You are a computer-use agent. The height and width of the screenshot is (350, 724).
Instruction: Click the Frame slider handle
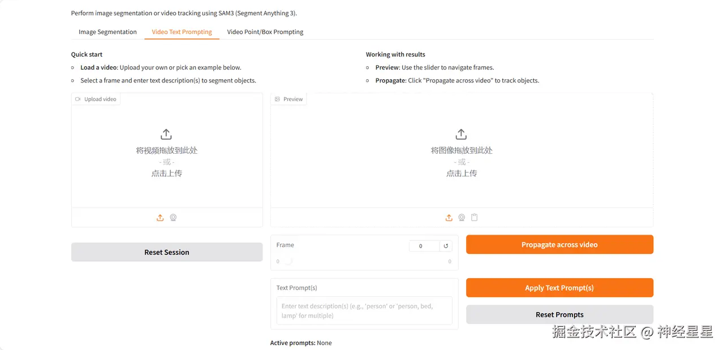(x=287, y=261)
